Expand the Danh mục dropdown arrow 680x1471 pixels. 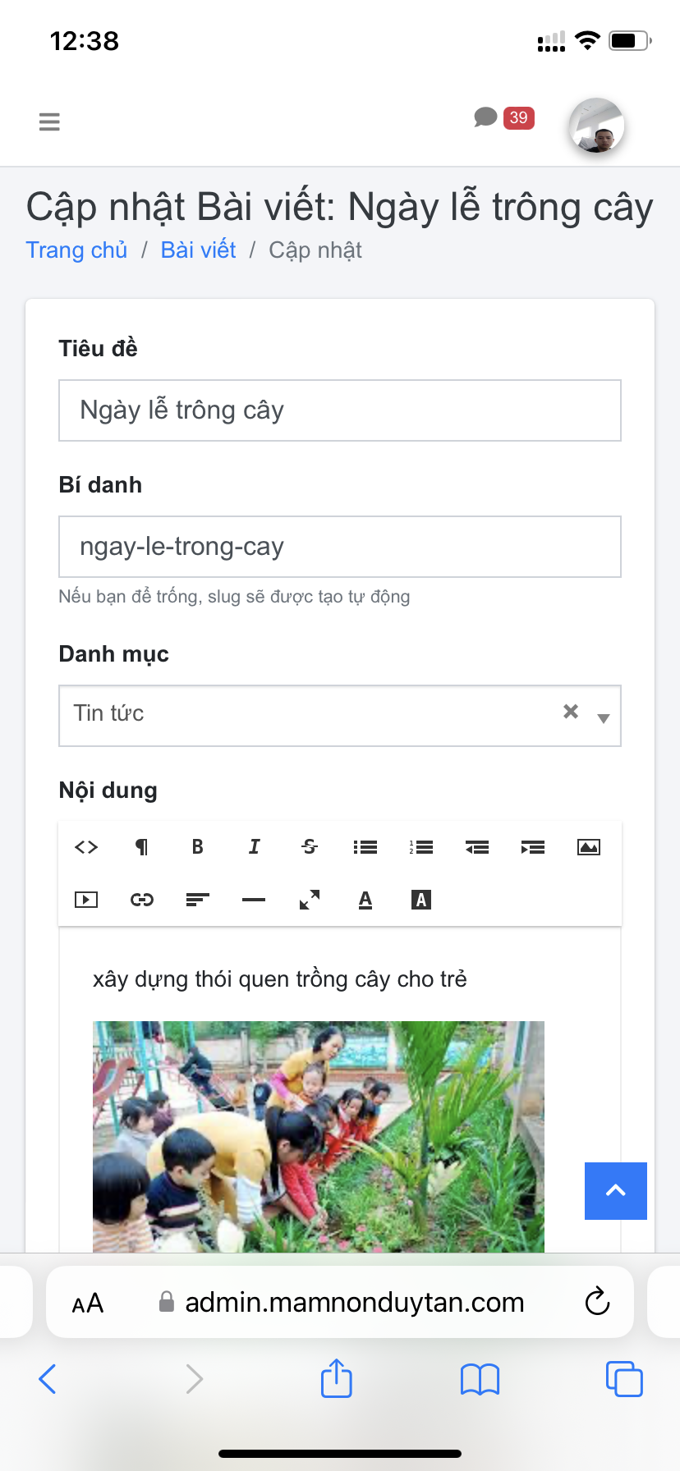(604, 718)
